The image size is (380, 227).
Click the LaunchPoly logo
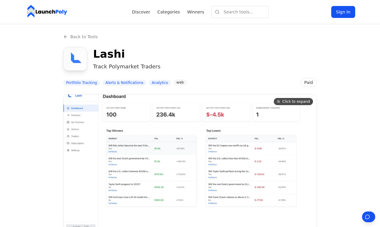tap(47, 11)
